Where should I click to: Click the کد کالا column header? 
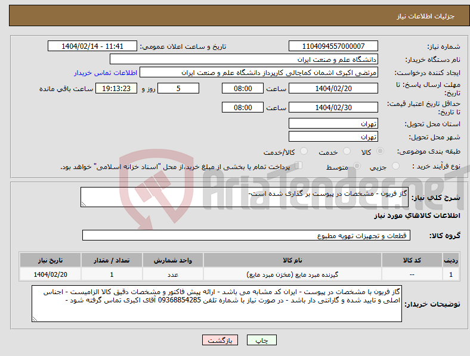(412, 260)
